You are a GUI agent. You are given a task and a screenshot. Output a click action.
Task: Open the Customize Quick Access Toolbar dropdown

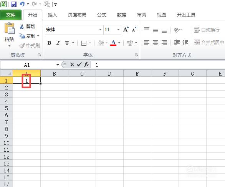point(55,5)
